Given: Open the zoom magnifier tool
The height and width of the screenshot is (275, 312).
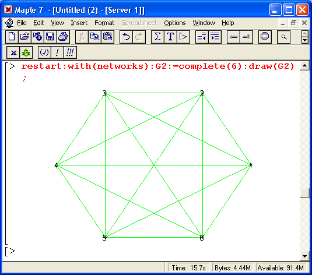Looking at the screenshot, I should coord(283,37).
